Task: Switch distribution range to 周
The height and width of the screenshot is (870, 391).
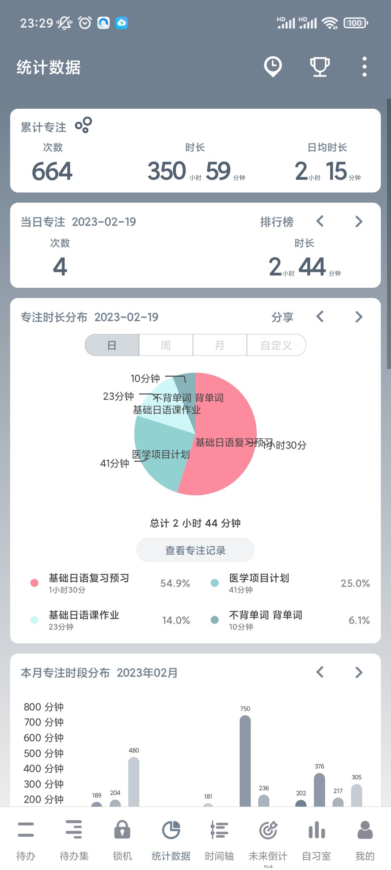Action: coord(166,345)
